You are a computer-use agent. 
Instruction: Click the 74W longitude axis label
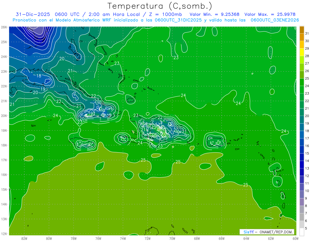123,238
